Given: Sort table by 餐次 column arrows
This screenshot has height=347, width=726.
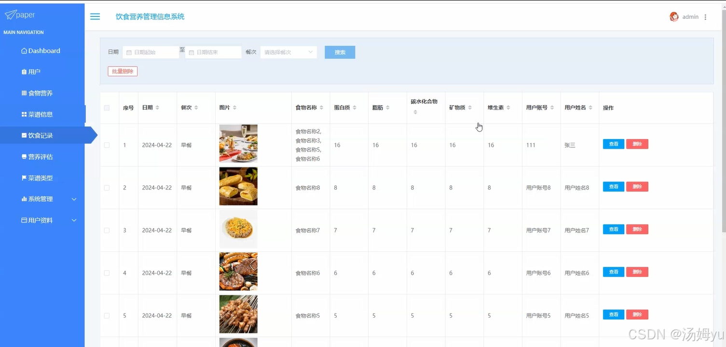Looking at the screenshot, I should [196, 108].
